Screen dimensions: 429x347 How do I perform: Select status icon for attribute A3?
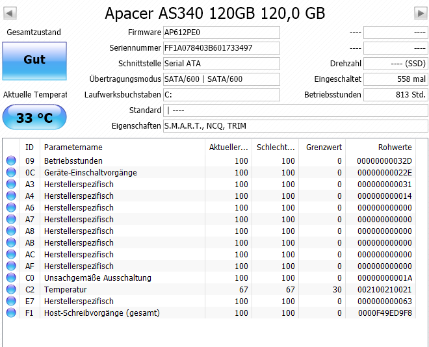tap(11, 184)
